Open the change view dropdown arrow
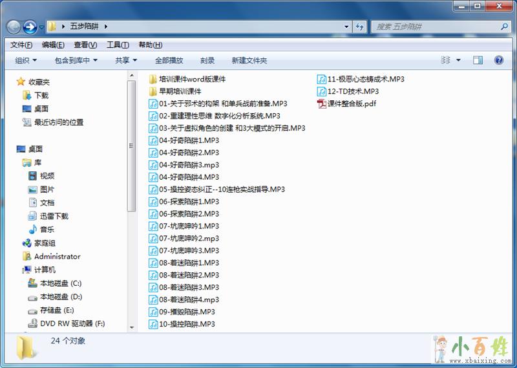This screenshot has height=368, width=517. (459, 60)
